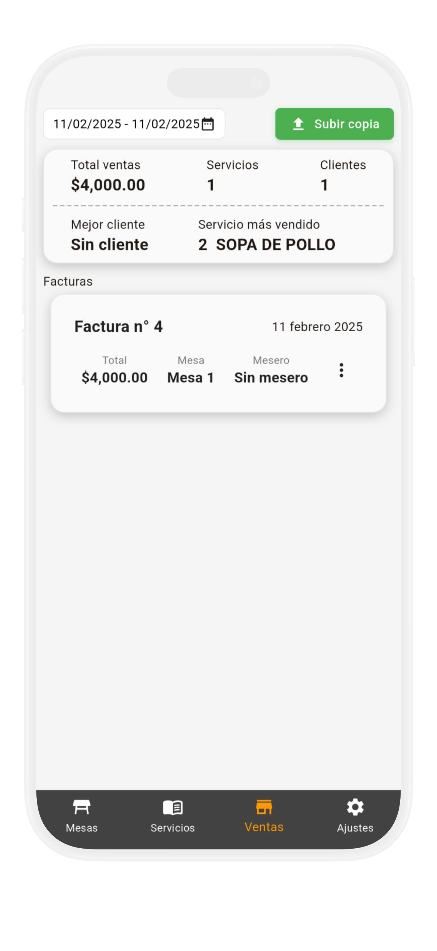Switch to the Mesas tab label
The width and height of the screenshot is (437, 951).
81,828
